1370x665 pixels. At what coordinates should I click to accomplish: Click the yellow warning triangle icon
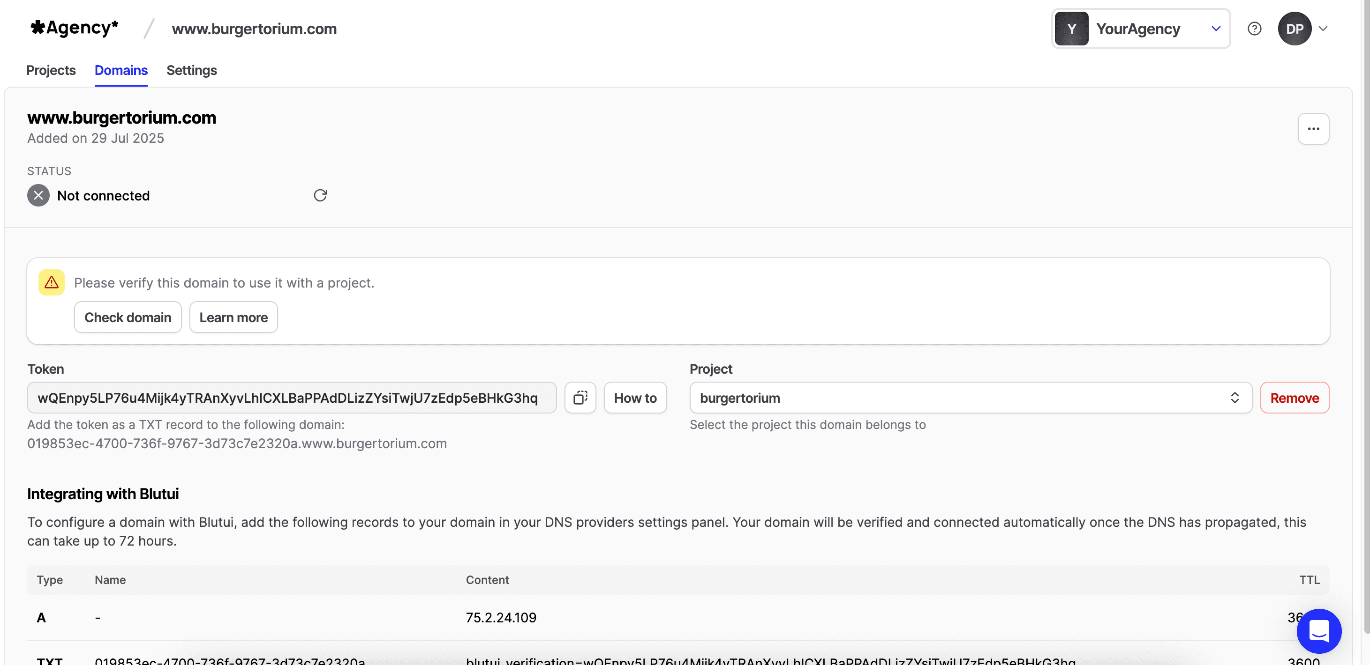[52, 282]
